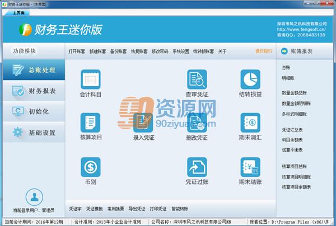Open the 期末结账 icon
This screenshot has width=336, height=226.
(x=250, y=167)
